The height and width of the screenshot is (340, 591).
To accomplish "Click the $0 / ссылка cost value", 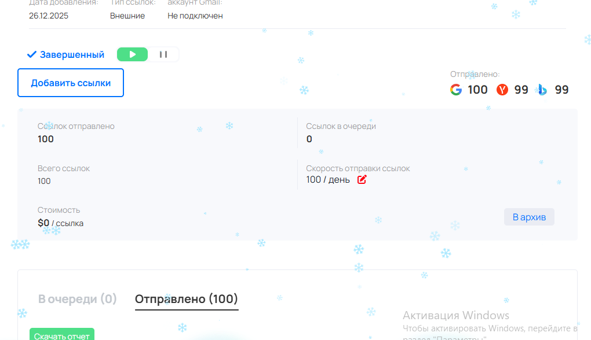I will [60, 223].
